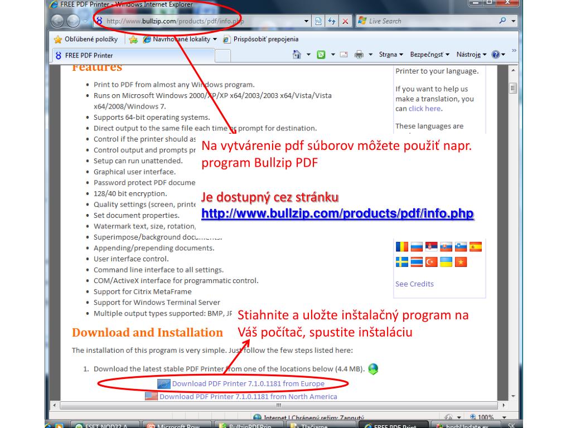Image resolution: width=571 pixels, height=428 pixels.
Task: Open the Bezpečnosť menu
Action: click(430, 55)
